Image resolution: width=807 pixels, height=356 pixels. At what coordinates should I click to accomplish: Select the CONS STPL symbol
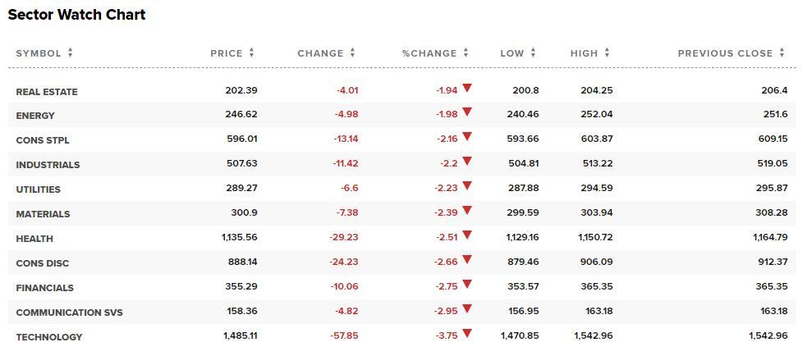click(x=43, y=140)
